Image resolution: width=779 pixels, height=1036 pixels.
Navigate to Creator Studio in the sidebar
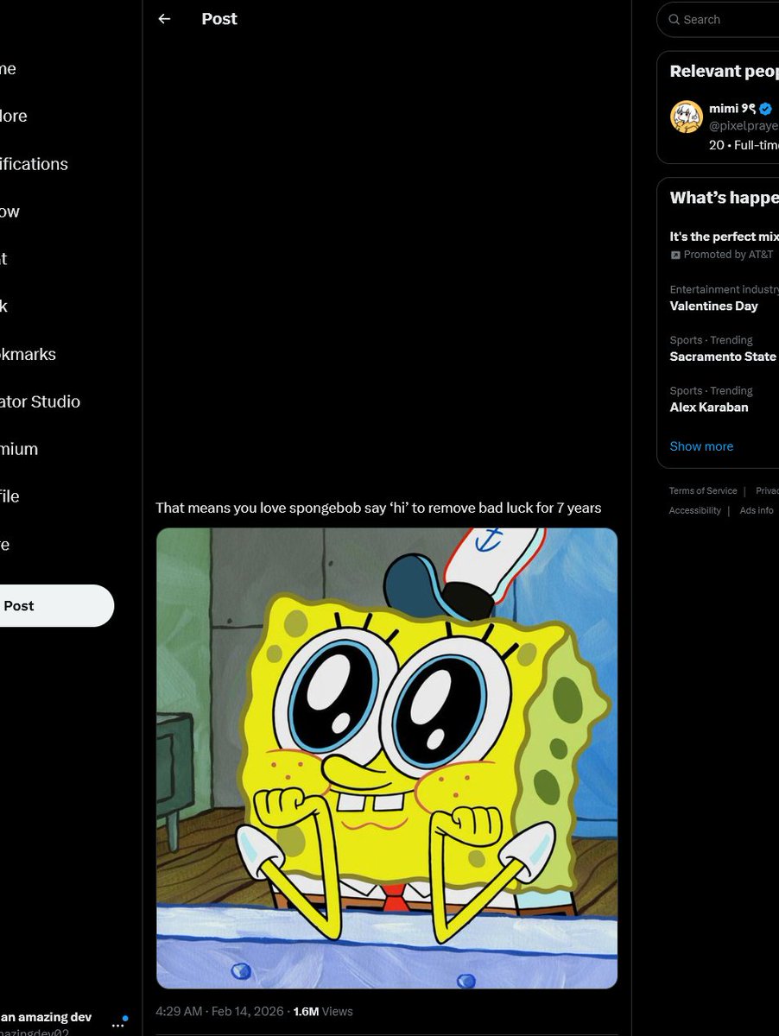(x=40, y=401)
